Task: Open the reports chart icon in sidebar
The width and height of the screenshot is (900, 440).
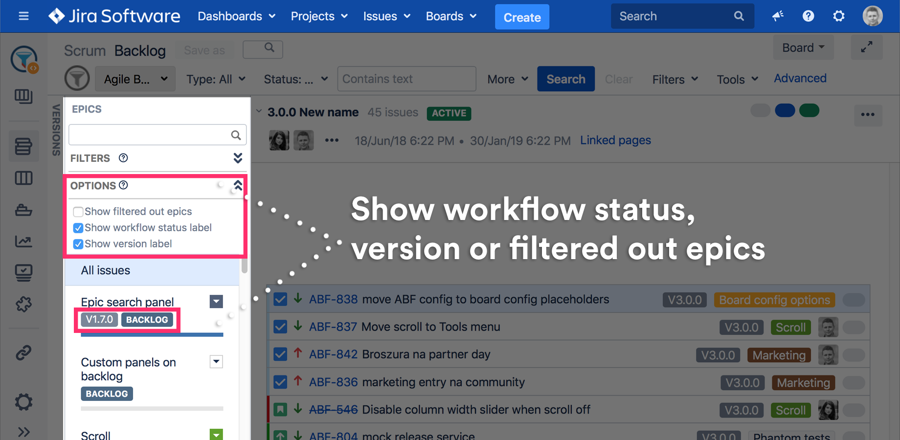Action: click(x=23, y=241)
